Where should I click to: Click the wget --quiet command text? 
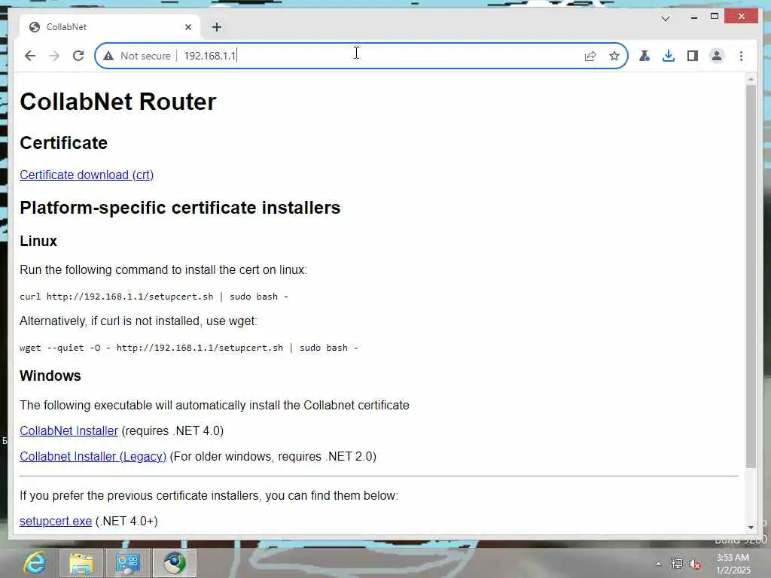(x=189, y=348)
